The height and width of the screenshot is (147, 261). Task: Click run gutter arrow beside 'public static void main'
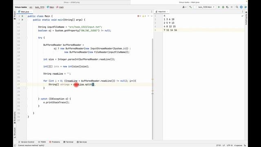(x=22, y=20)
